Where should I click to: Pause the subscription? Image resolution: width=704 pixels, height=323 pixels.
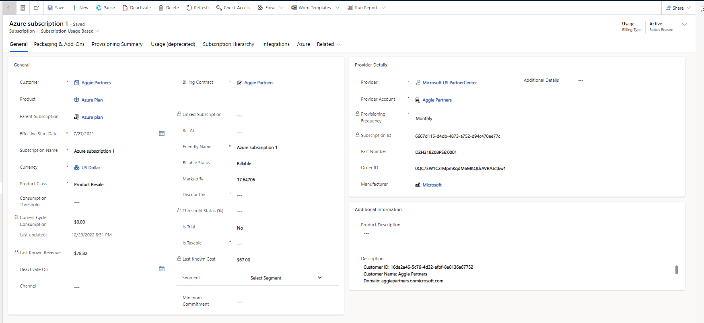[x=105, y=8]
